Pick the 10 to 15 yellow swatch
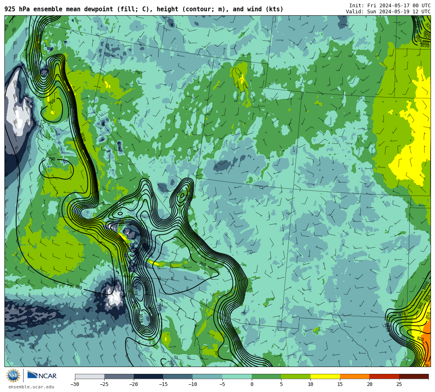Image resolution: width=435 pixels, height=392 pixels. coord(325,376)
